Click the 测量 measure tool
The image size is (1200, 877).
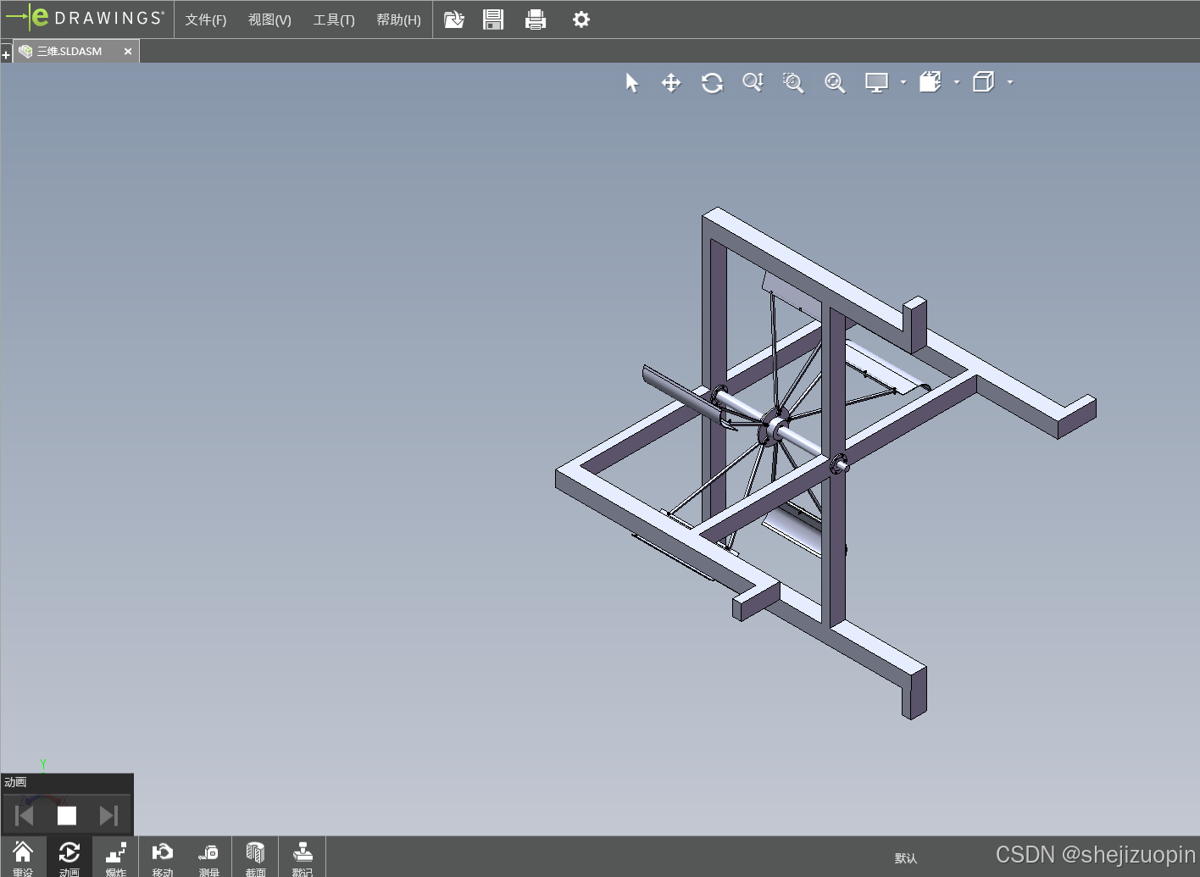(209, 857)
